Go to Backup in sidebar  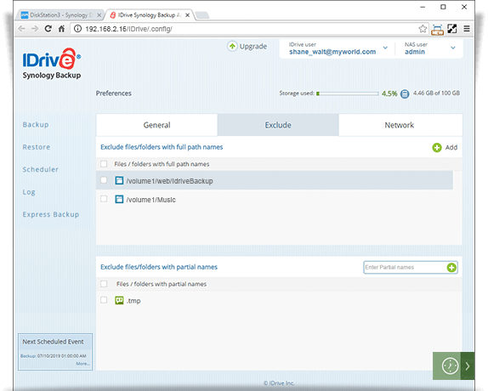click(x=36, y=125)
